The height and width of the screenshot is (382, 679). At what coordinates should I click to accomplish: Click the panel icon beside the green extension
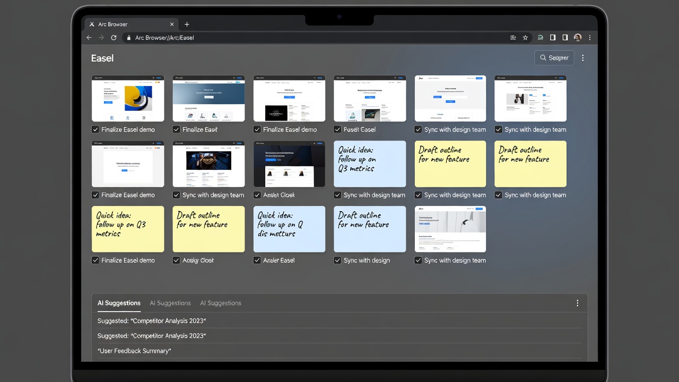[553, 38]
